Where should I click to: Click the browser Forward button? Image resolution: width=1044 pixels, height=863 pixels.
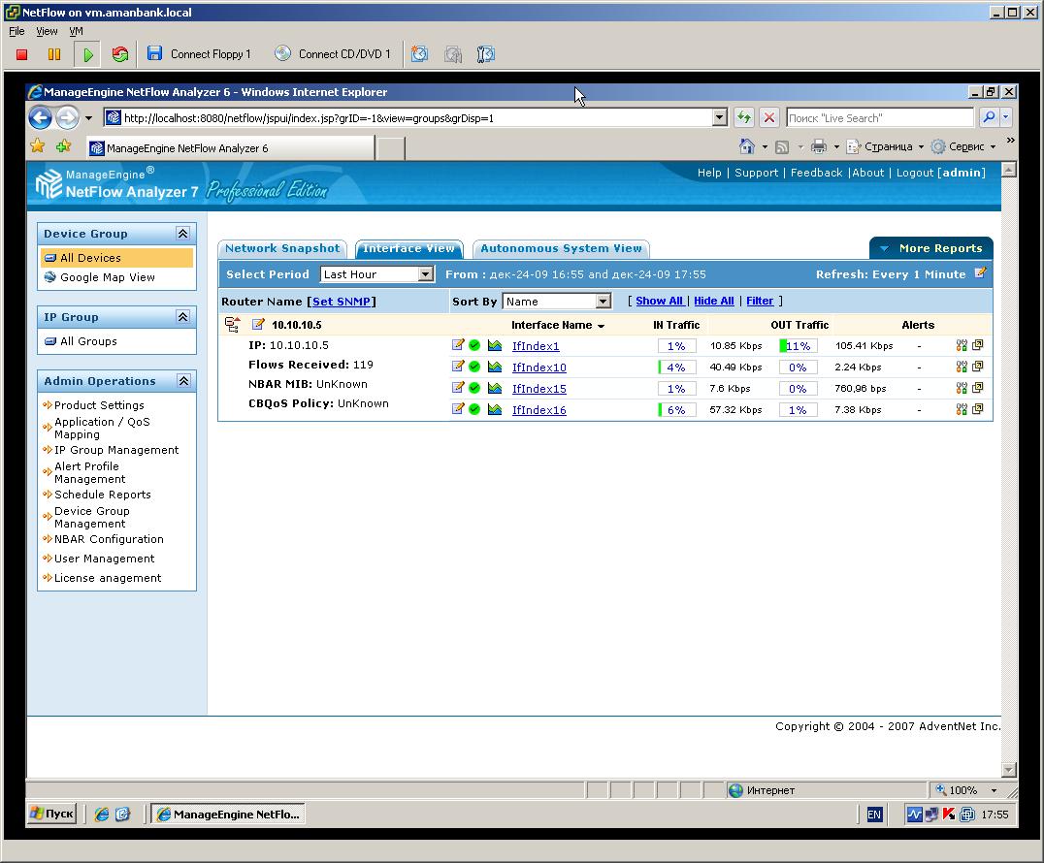(x=67, y=118)
